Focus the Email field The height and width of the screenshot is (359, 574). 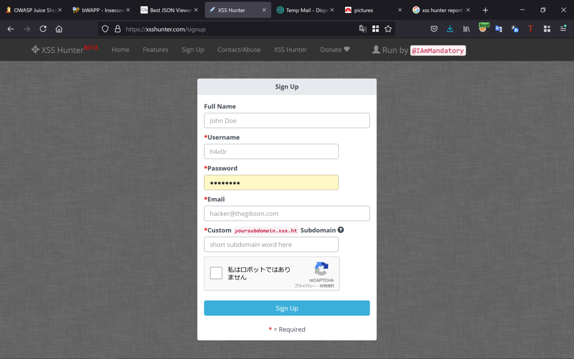tap(287, 213)
